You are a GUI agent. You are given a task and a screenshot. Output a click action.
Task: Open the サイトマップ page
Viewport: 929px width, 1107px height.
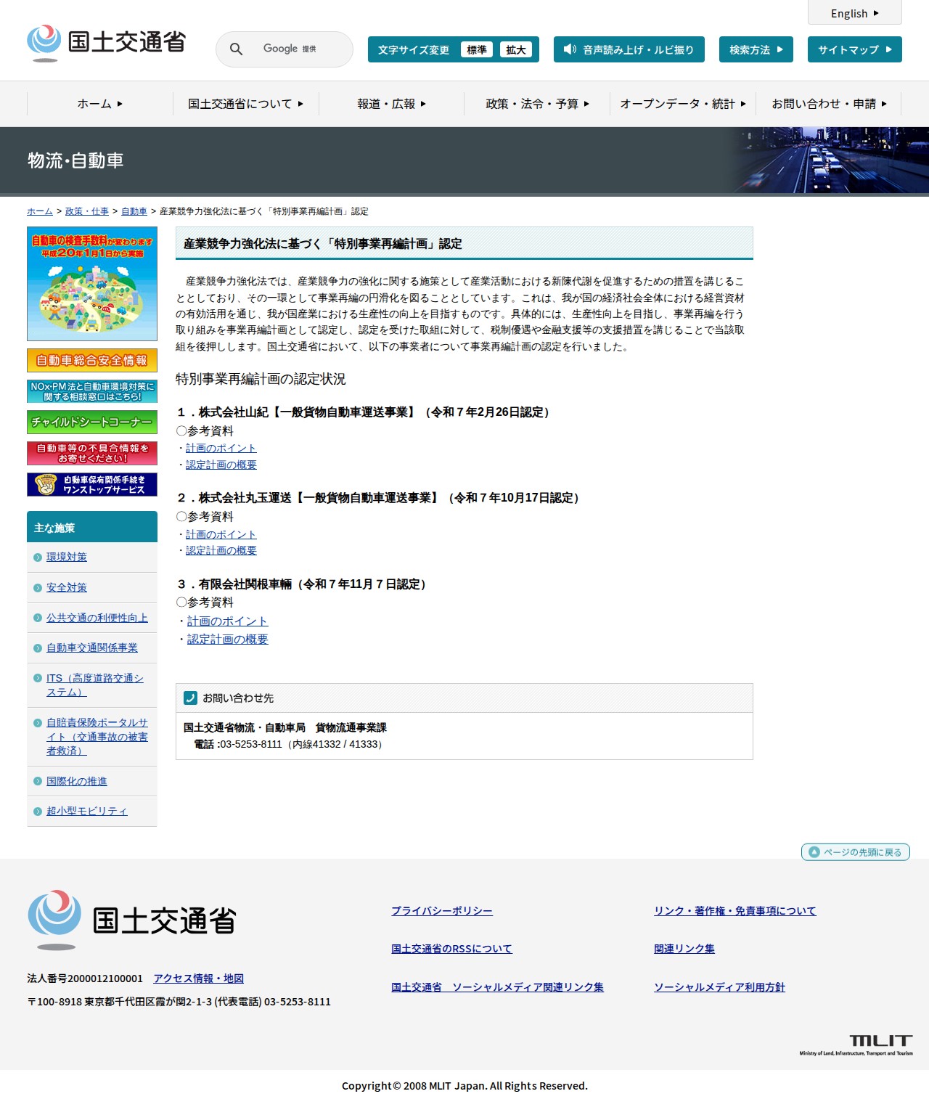(855, 49)
